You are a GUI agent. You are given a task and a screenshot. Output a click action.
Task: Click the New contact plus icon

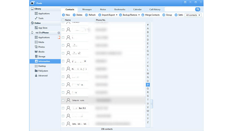tap(63, 15)
